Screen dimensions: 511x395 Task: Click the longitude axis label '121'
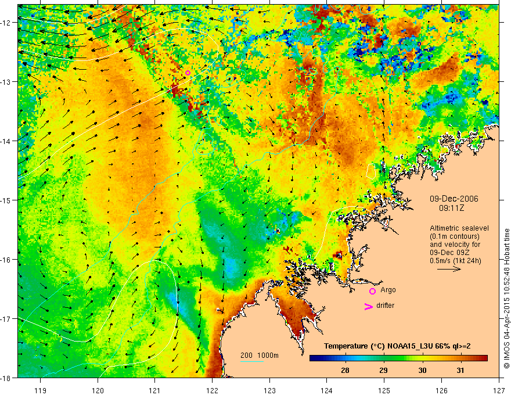[x=155, y=391]
